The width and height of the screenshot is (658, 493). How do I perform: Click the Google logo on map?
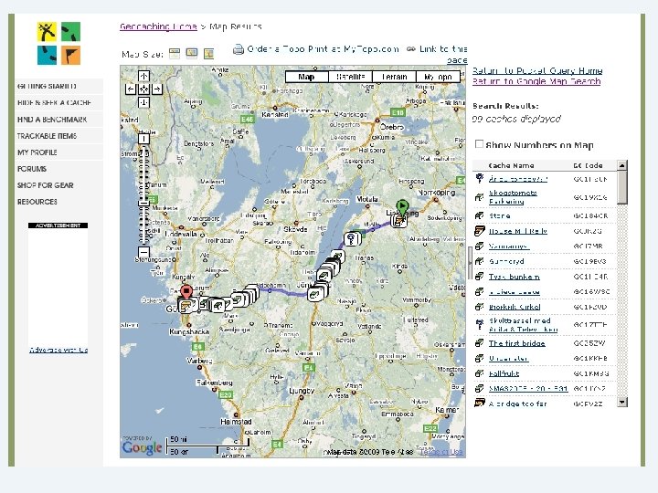point(142,447)
